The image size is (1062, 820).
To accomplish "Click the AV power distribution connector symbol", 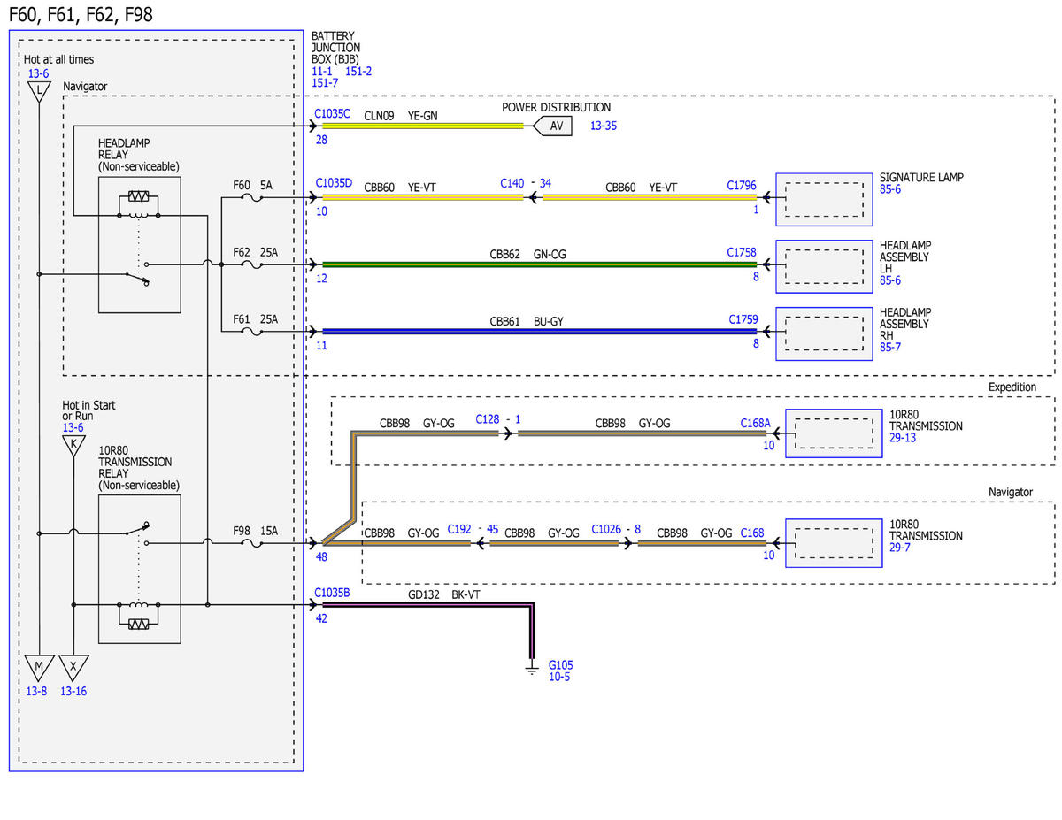I will tap(551, 126).
